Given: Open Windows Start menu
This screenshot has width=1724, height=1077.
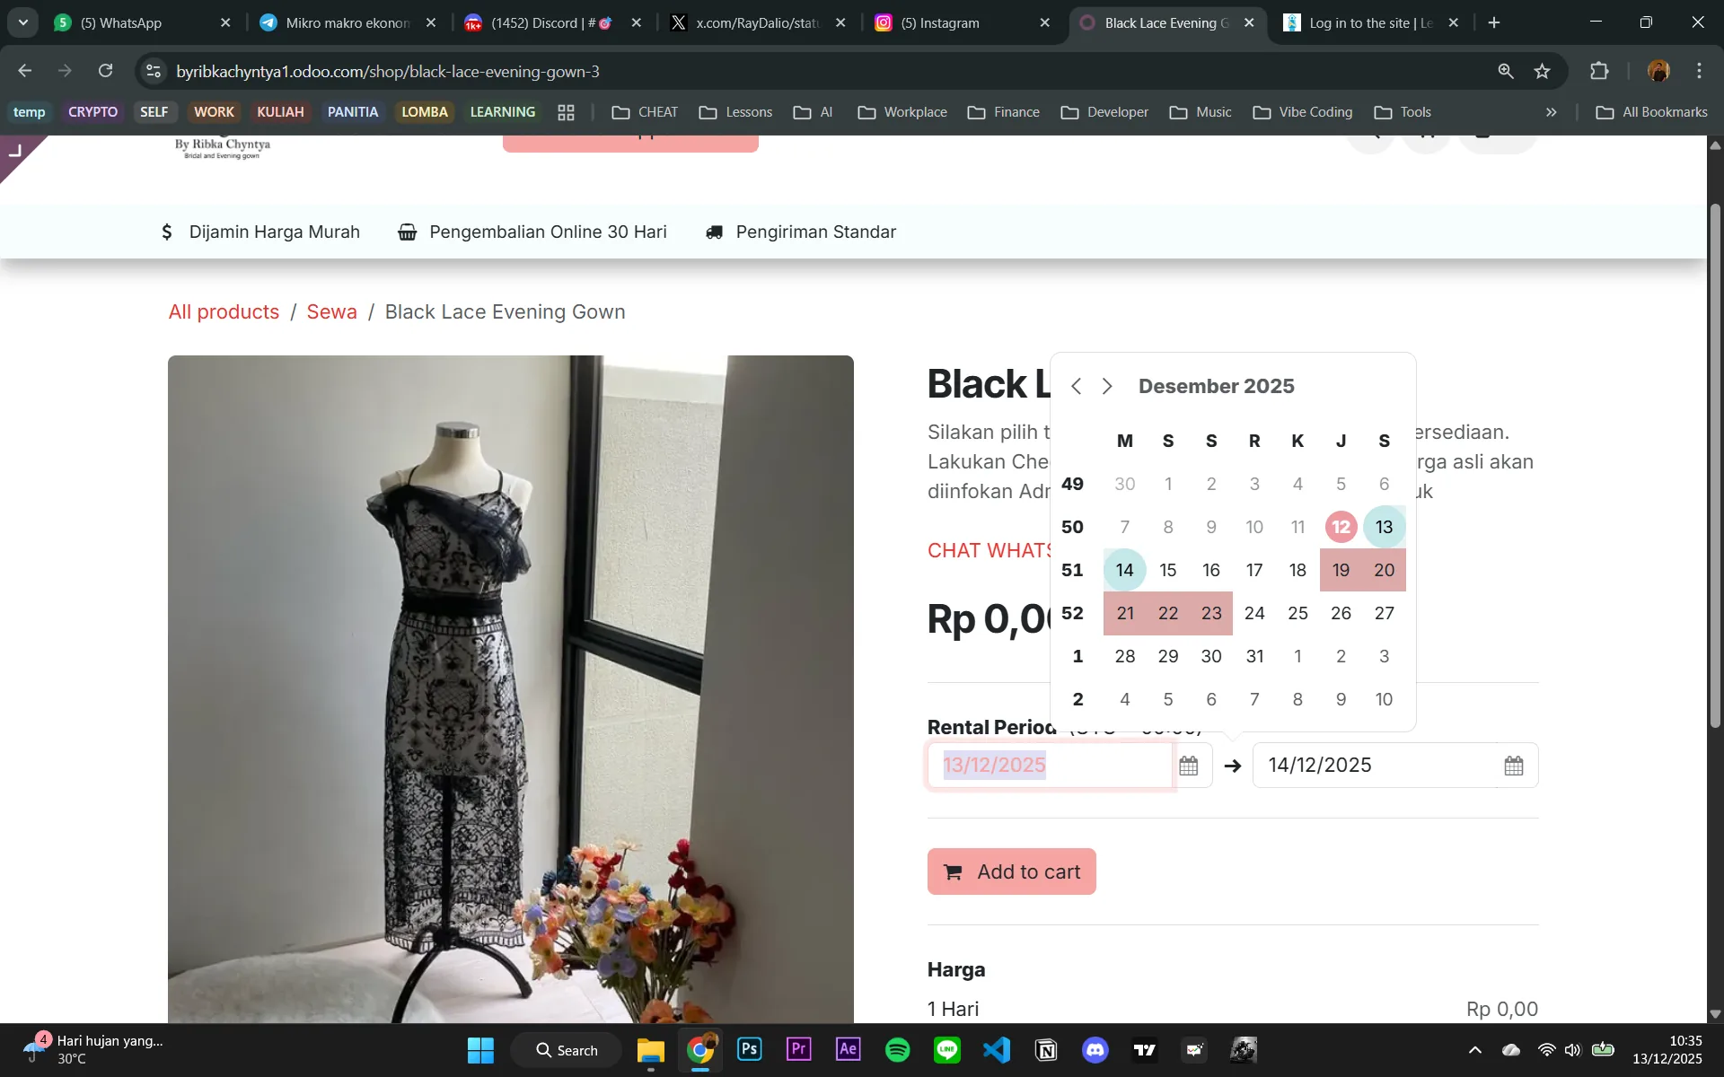Looking at the screenshot, I should (480, 1050).
